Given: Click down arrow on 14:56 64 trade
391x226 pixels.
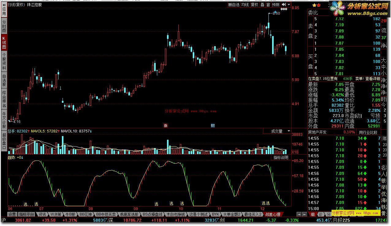Looking at the screenshot, I should click(365, 173).
